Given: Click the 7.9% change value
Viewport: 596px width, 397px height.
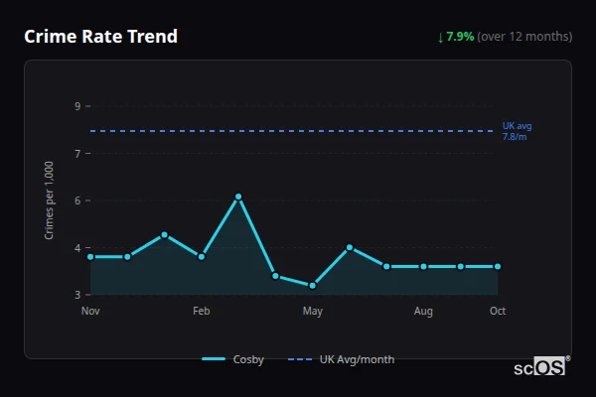Looking at the screenshot, I should [x=460, y=37].
